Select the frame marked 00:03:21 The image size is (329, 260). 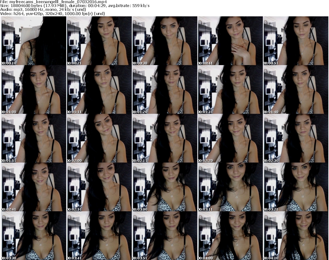point(296,187)
